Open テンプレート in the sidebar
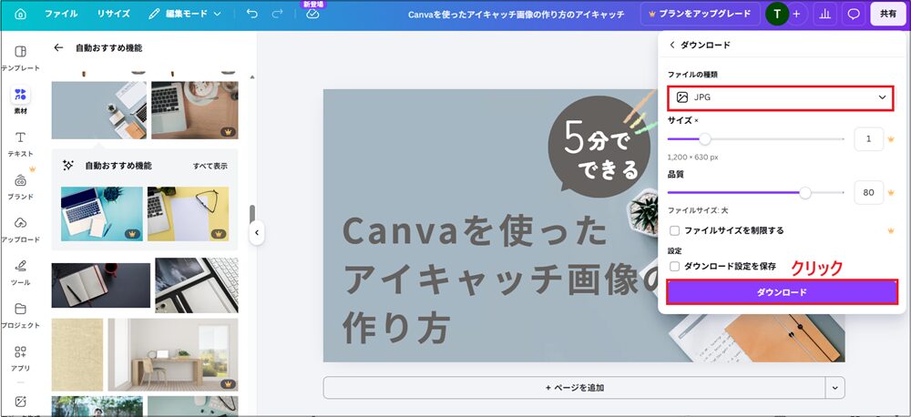The width and height of the screenshot is (911, 417). 20,58
